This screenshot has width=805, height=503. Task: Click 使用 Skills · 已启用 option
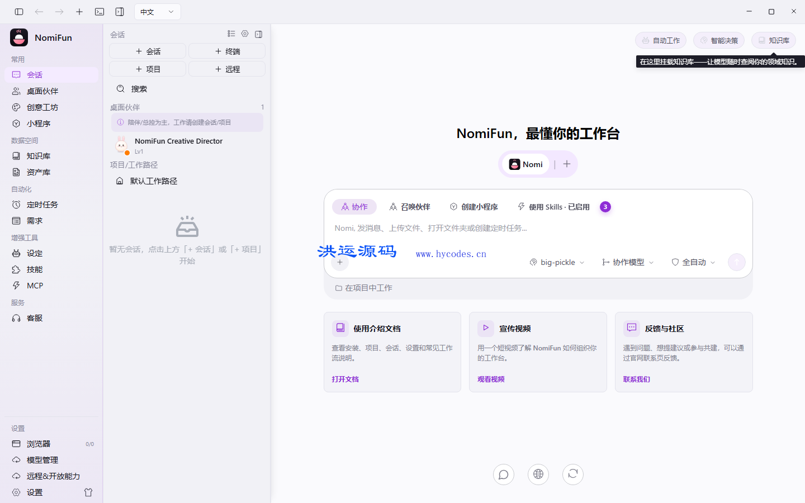pyautogui.click(x=553, y=207)
